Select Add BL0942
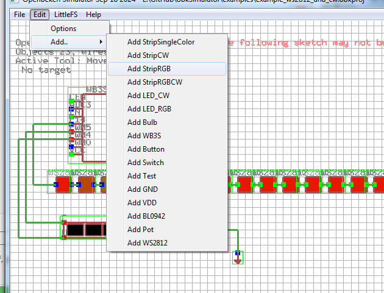The height and width of the screenshot is (293, 384). click(167, 216)
